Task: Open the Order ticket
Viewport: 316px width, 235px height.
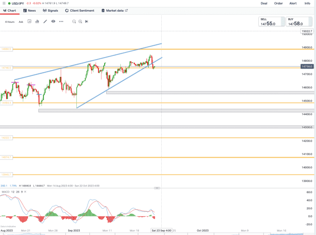Action: 278,3
